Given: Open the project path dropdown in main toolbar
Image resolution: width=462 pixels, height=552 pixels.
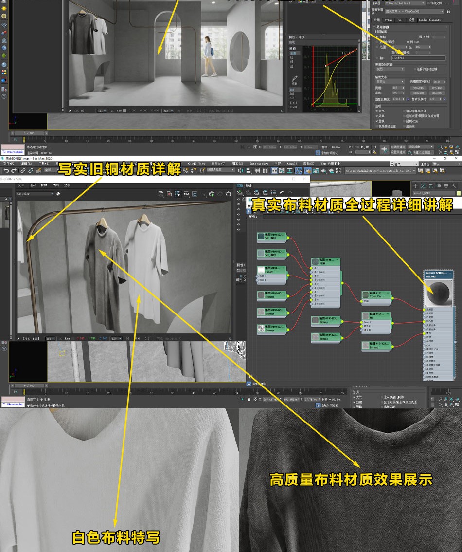Looking at the screenshot, I should [380, 171].
